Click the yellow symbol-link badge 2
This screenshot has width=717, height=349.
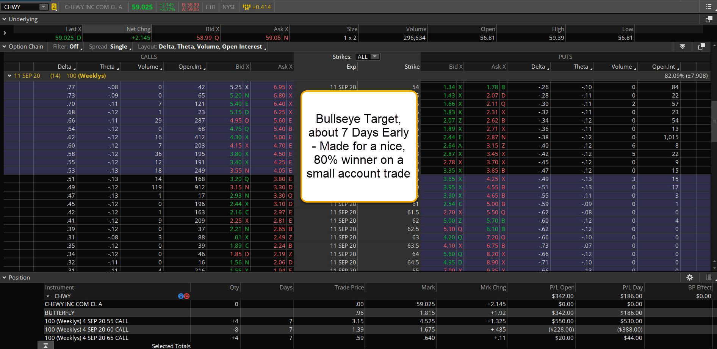[54, 6]
